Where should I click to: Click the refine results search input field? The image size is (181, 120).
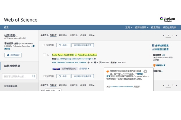pos(17,76)
